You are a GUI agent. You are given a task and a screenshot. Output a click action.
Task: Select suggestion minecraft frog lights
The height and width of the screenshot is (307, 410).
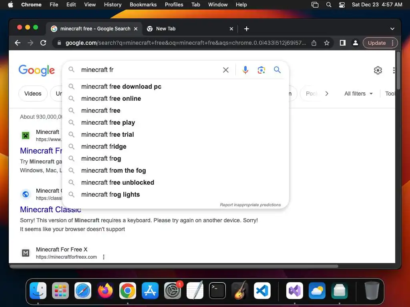click(x=176, y=195)
